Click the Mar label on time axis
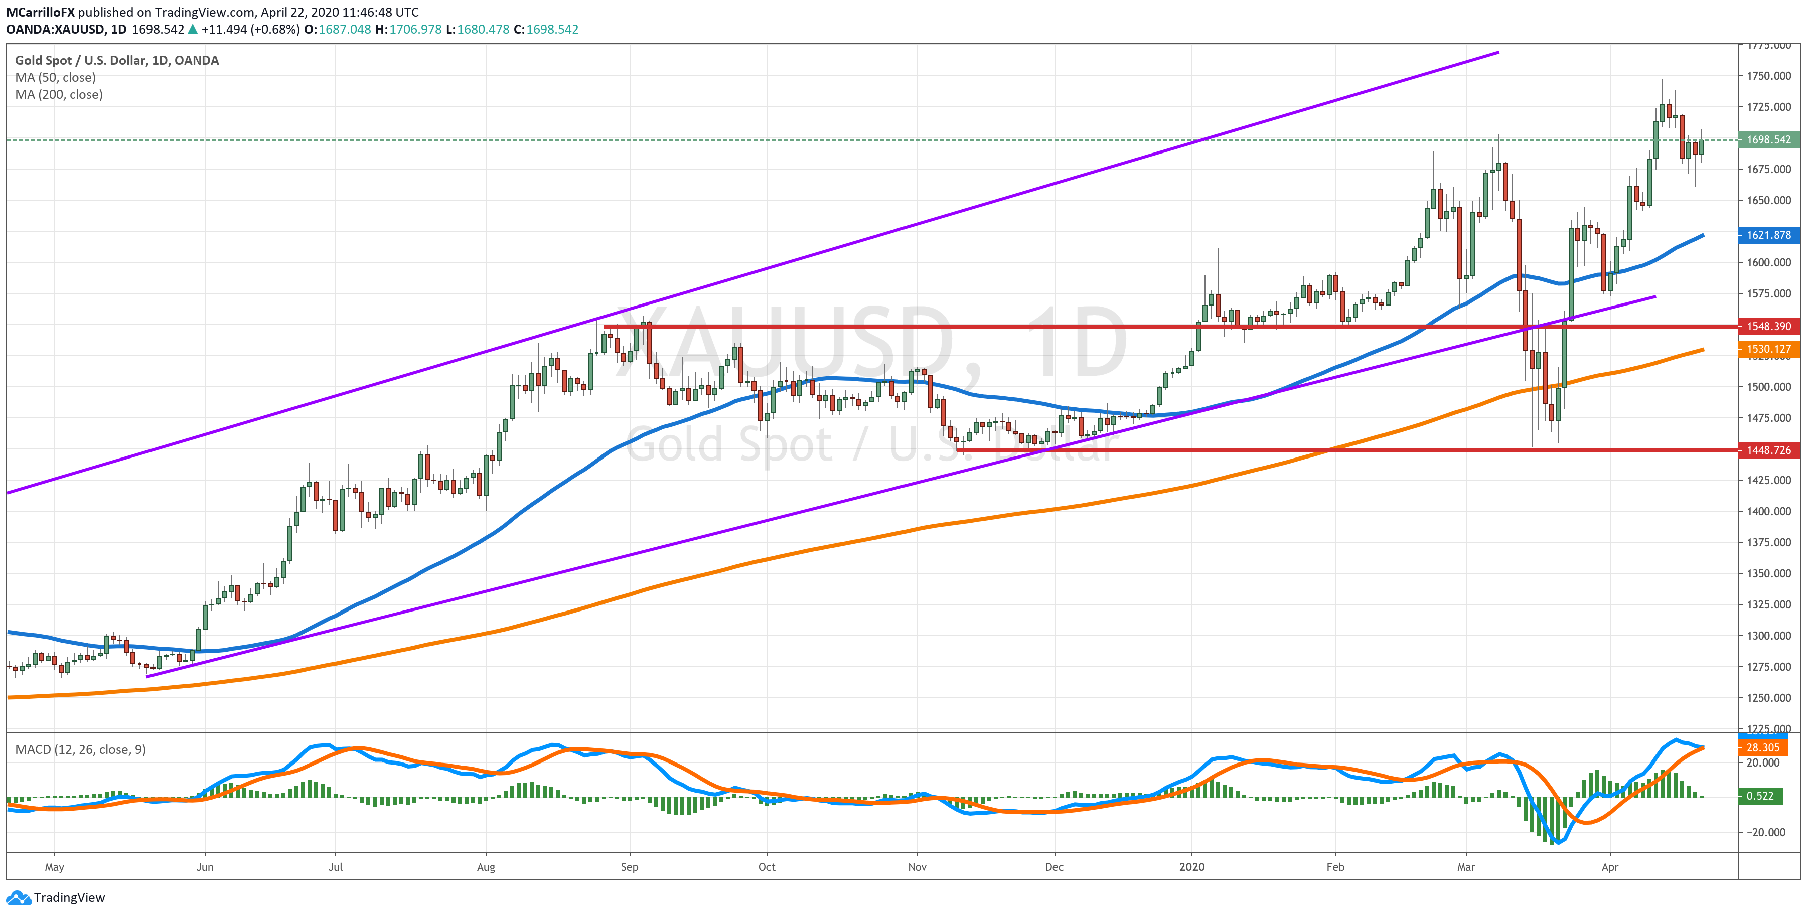The width and height of the screenshot is (1807, 916). coord(1466,867)
